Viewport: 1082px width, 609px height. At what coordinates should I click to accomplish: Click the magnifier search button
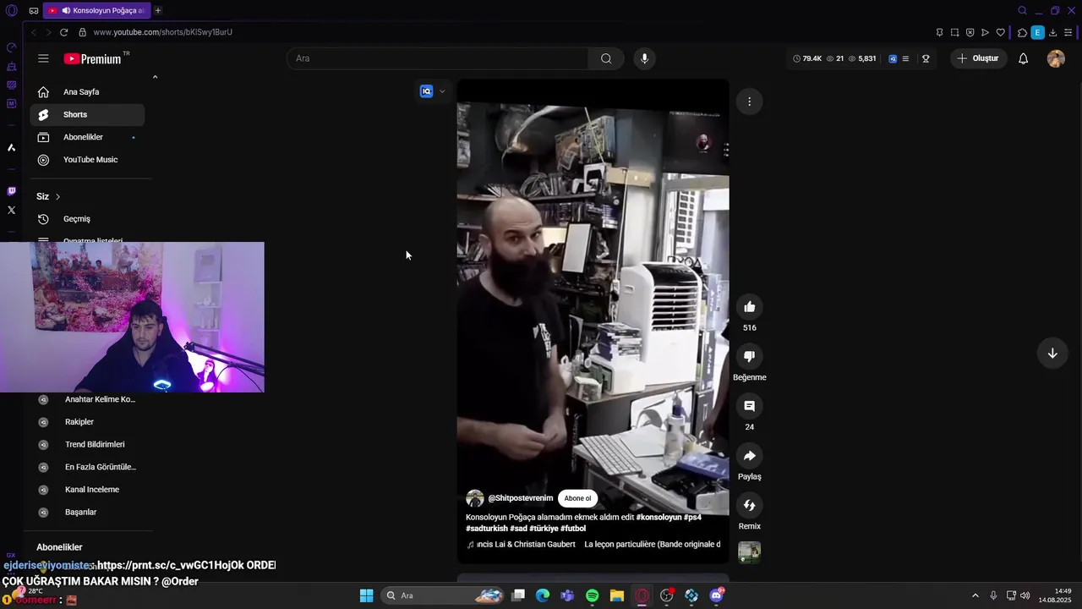[606, 58]
